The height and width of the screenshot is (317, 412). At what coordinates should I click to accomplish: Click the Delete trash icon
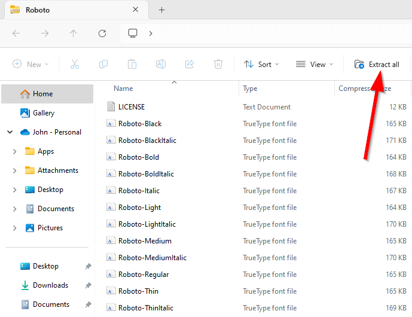point(218,64)
